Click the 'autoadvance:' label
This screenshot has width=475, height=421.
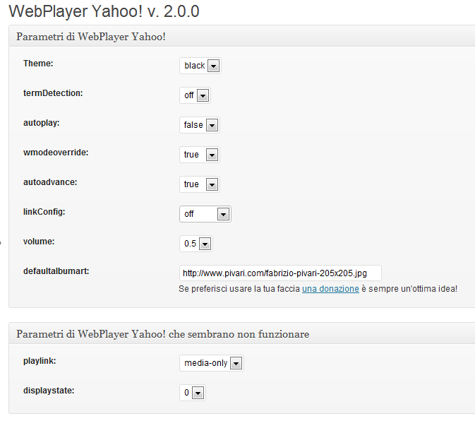(x=50, y=182)
